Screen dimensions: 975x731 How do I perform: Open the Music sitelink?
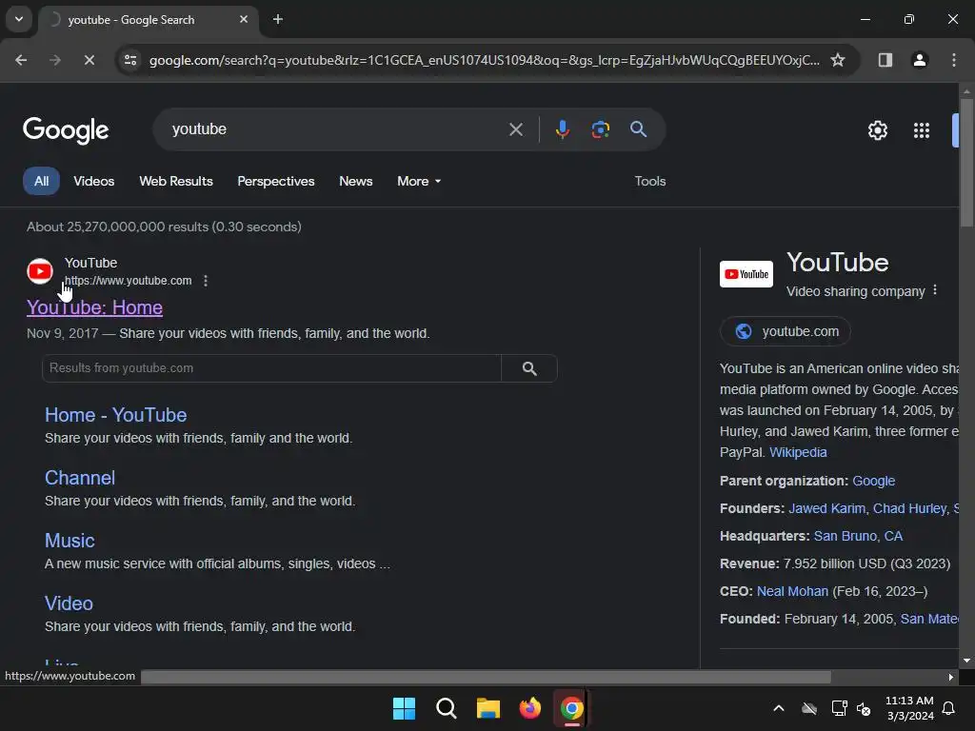[x=70, y=541]
